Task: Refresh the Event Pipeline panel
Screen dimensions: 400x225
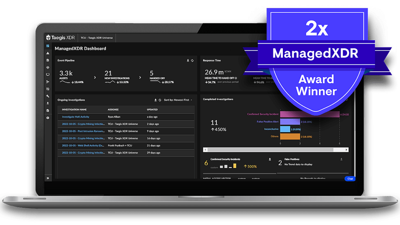Action: (192, 61)
